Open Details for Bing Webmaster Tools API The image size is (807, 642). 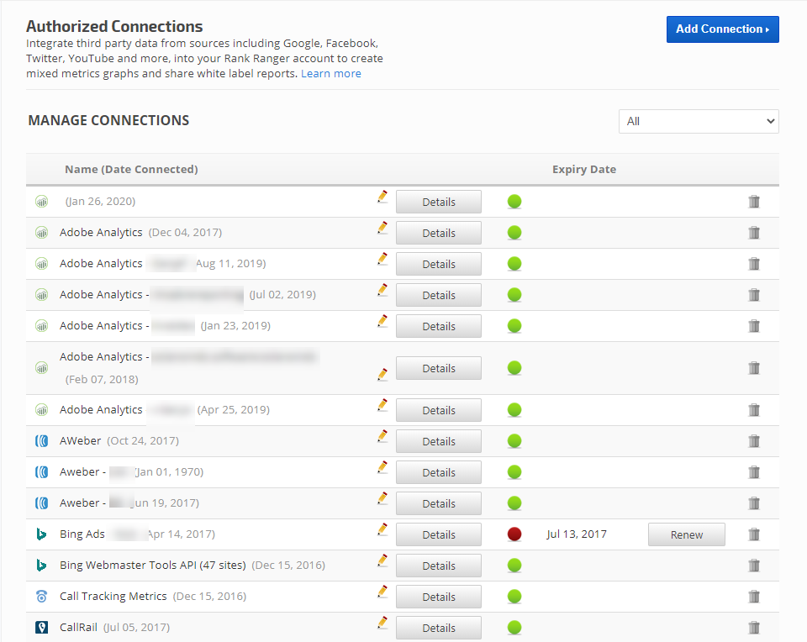(x=438, y=566)
